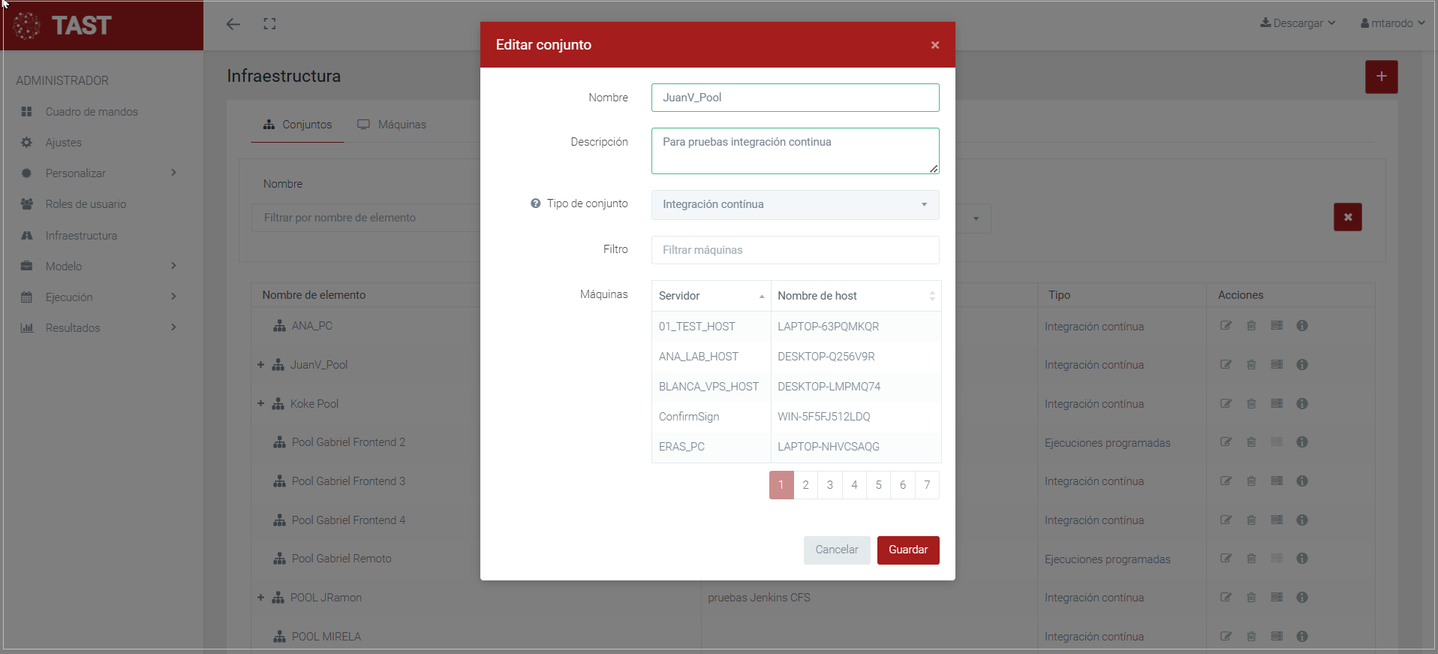Expand the POOL JRamon tree row
The image size is (1438, 654).
(x=260, y=598)
